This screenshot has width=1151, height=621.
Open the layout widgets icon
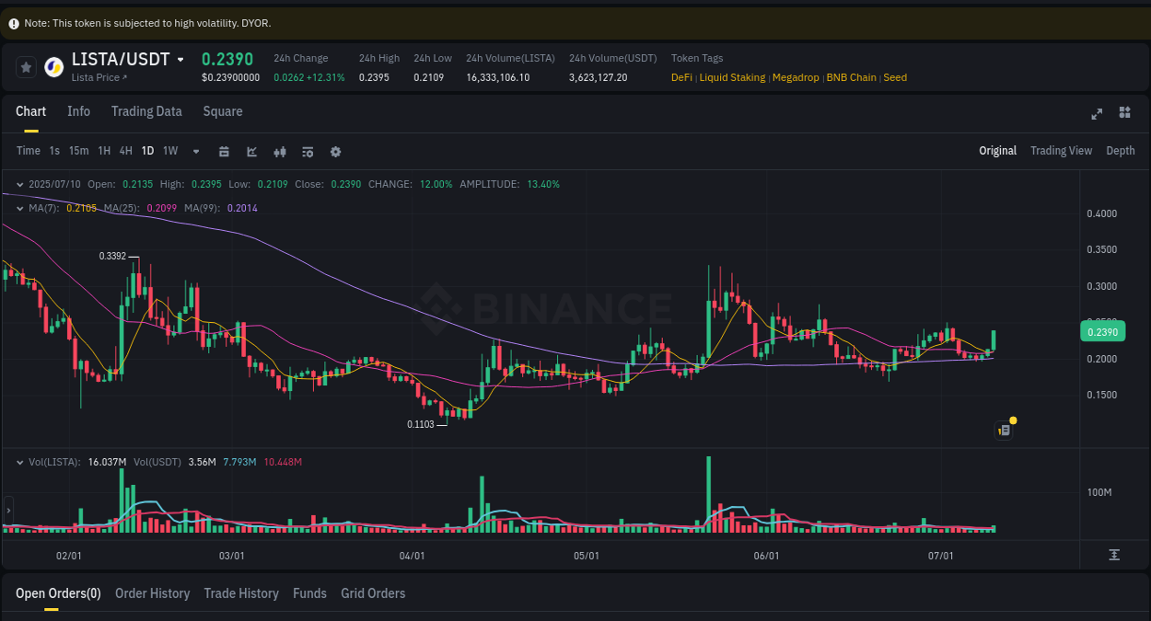(x=1124, y=113)
